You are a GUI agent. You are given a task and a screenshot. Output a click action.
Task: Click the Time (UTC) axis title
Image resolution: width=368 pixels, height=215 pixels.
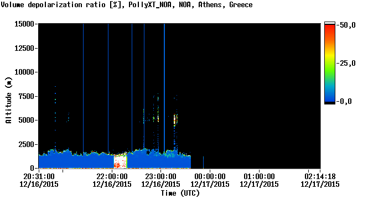180,193
